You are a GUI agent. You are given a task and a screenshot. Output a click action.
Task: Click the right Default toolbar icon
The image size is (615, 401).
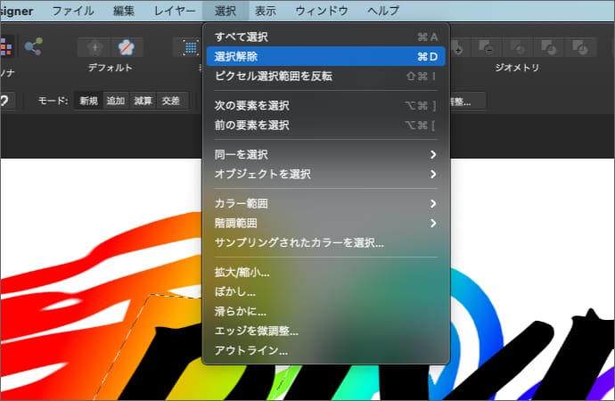(127, 46)
